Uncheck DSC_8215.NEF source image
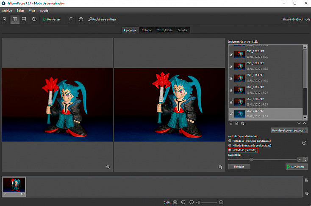Image resolution: width=311 pixels, height=206 pixels. (231, 90)
